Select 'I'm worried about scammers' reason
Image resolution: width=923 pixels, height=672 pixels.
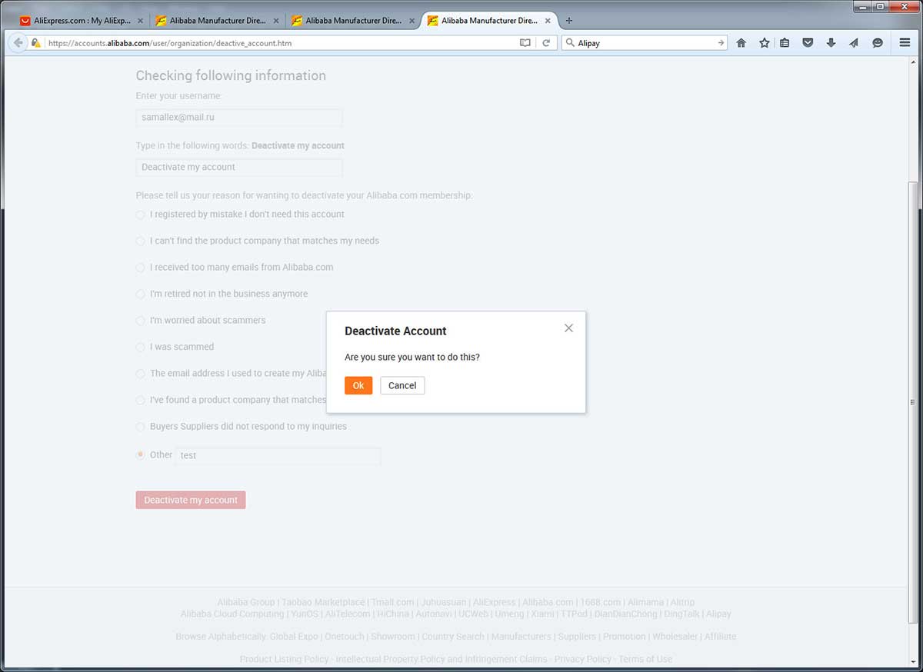click(x=140, y=321)
